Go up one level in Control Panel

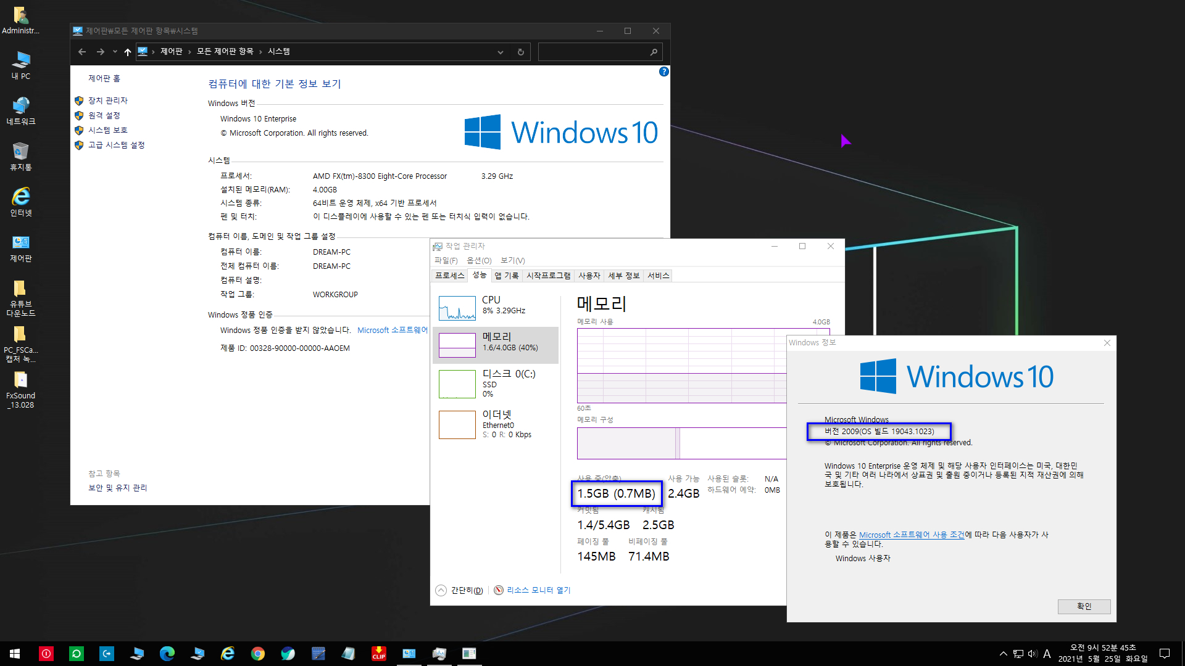(x=127, y=52)
